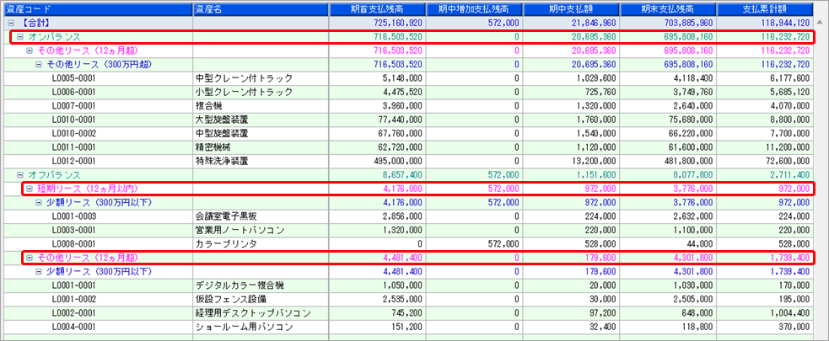Select asset code L0007-0001

pyautogui.click(x=74, y=106)
